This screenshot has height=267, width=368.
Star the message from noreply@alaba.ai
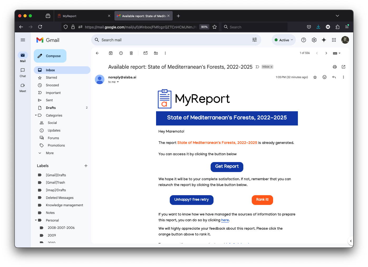[315, 77]
